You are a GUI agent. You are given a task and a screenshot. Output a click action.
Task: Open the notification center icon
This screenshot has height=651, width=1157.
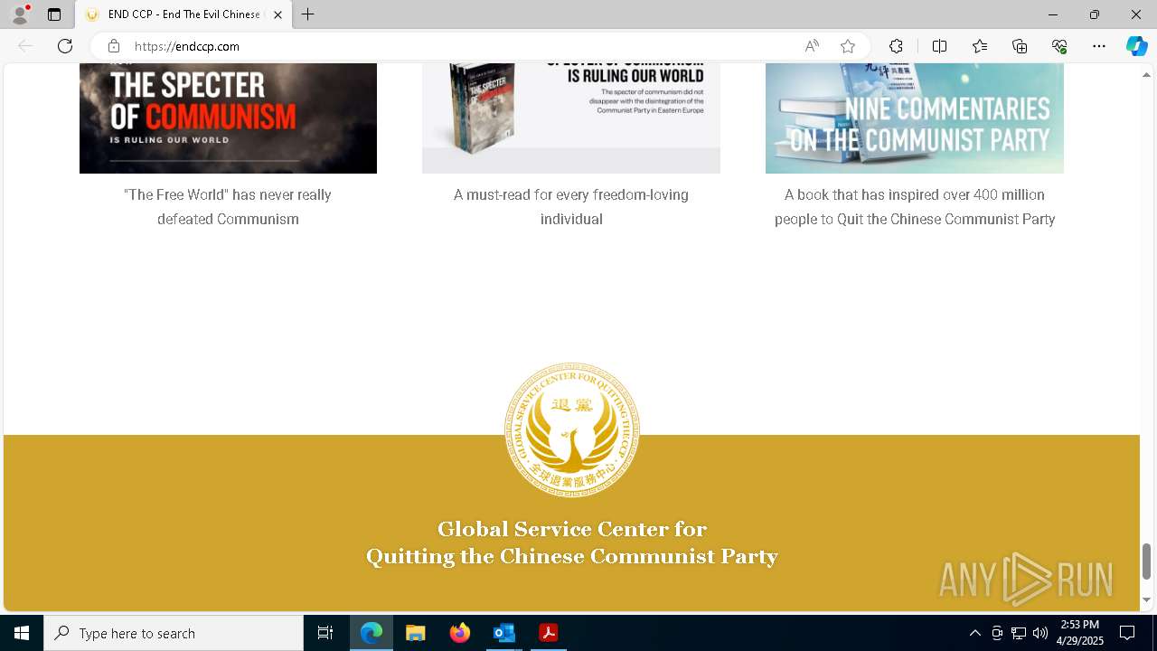tap(1128, 633)
